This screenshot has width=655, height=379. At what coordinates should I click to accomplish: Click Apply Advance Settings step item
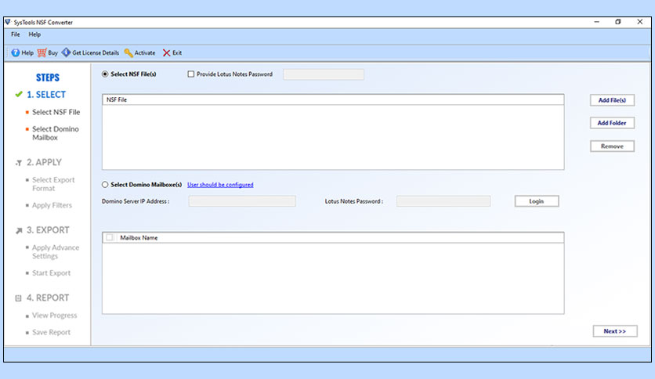[x=55, y=251]
